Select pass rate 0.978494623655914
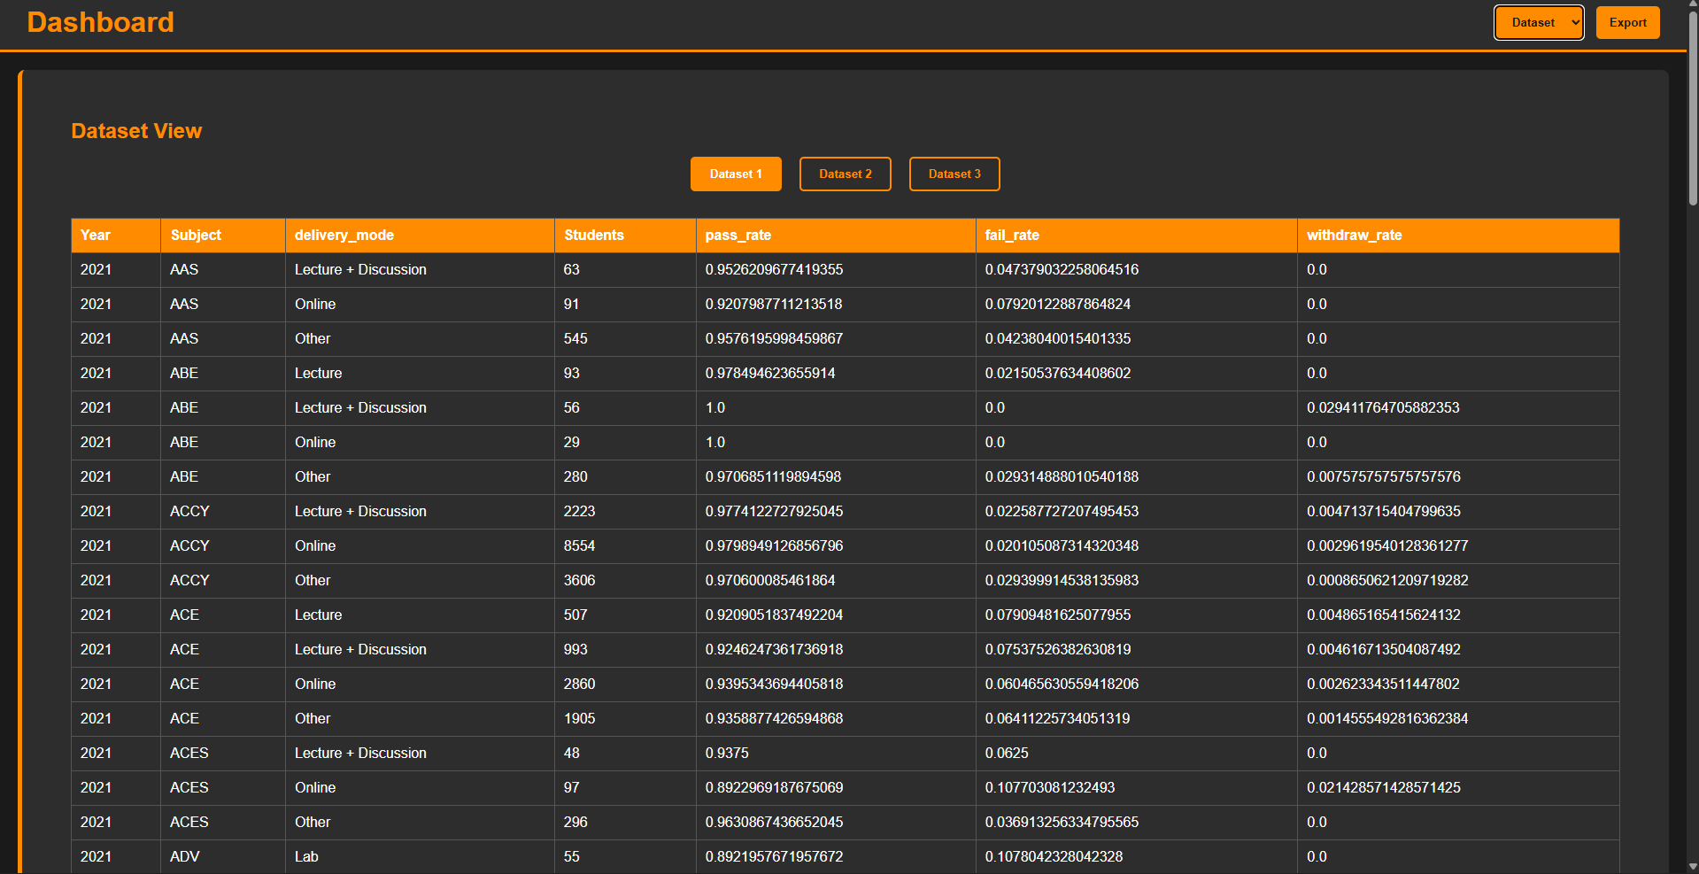Screen dimensions: 1699x874 [836, 374]
